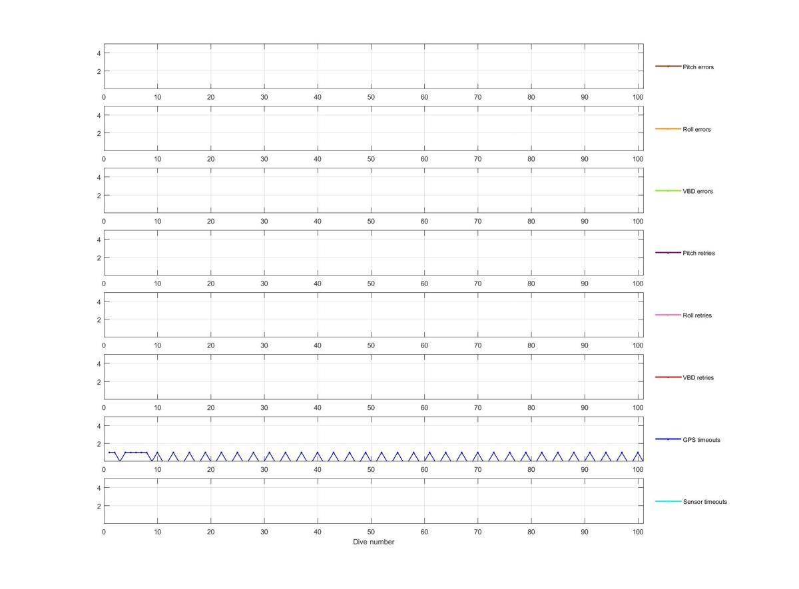
Task: Click the Roll errors legend label
Action: [696, 129]
